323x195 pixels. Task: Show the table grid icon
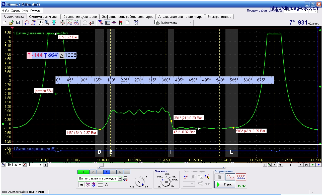[108, 23]
